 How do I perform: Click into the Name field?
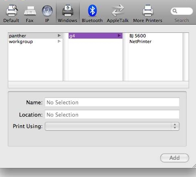(x=112, y=102)
